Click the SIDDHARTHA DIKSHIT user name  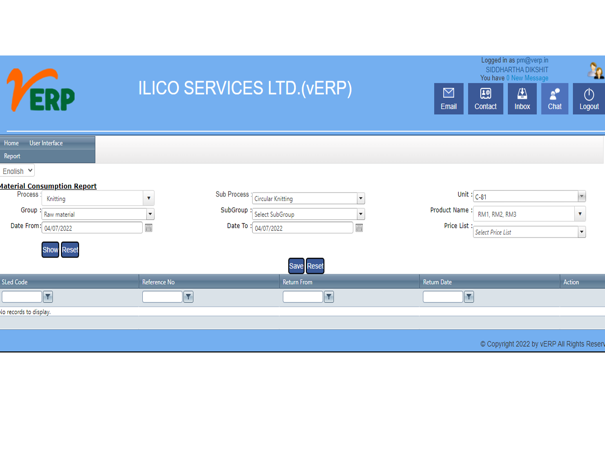517,69
